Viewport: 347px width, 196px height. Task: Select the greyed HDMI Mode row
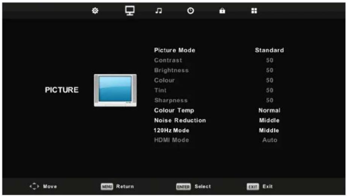[x=216, y=140]
